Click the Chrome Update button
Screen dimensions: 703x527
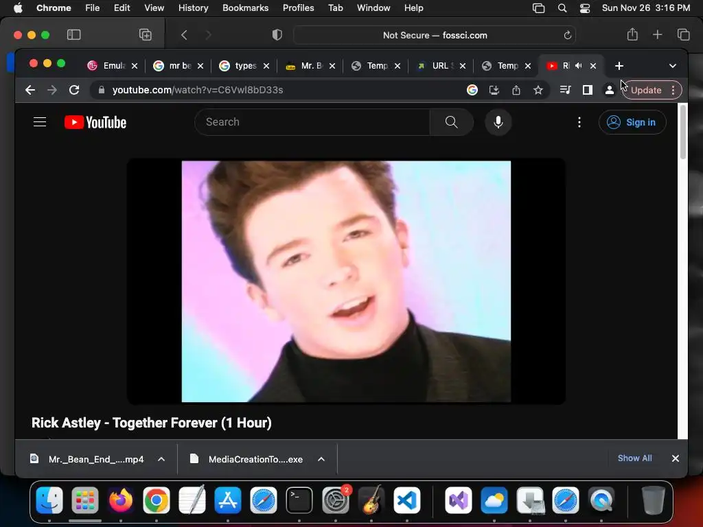click(x=645, y=90)
